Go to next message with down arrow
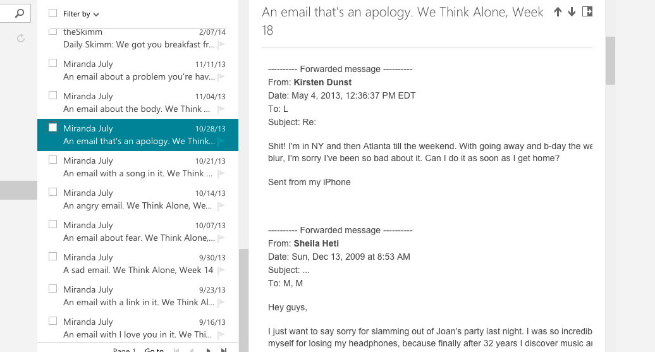The height and width of the screenshot is (352, 655). (572, 12)
